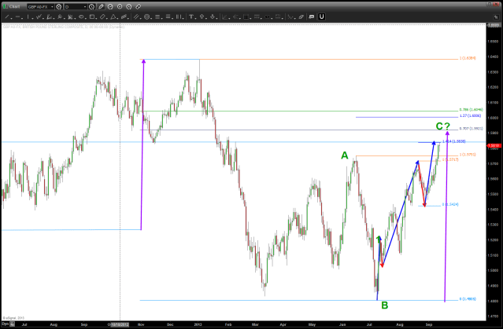Select the triangle drawing tool
This screenshot has height=329, width=503.
pos(113,16)
